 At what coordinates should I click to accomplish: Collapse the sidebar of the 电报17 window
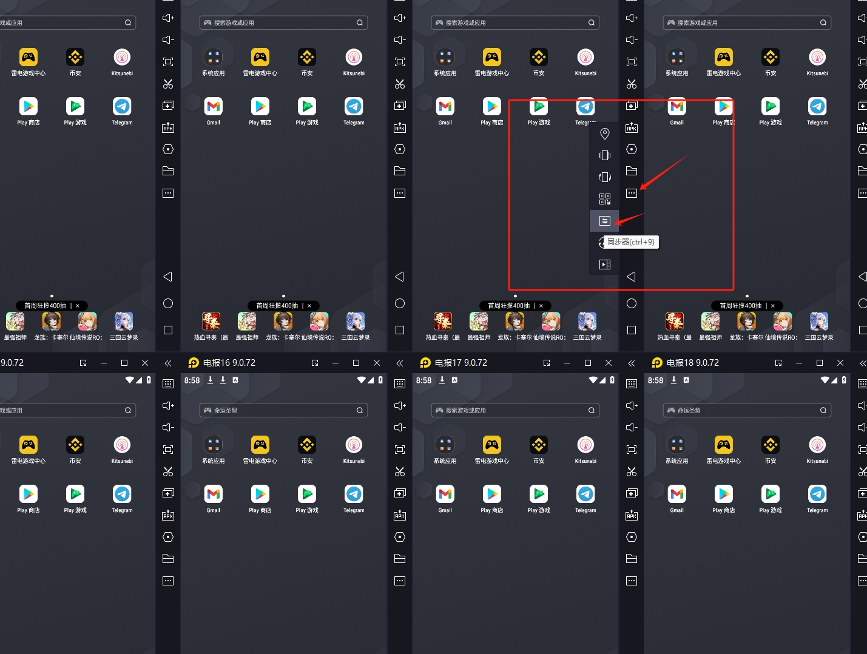(632, 363)
